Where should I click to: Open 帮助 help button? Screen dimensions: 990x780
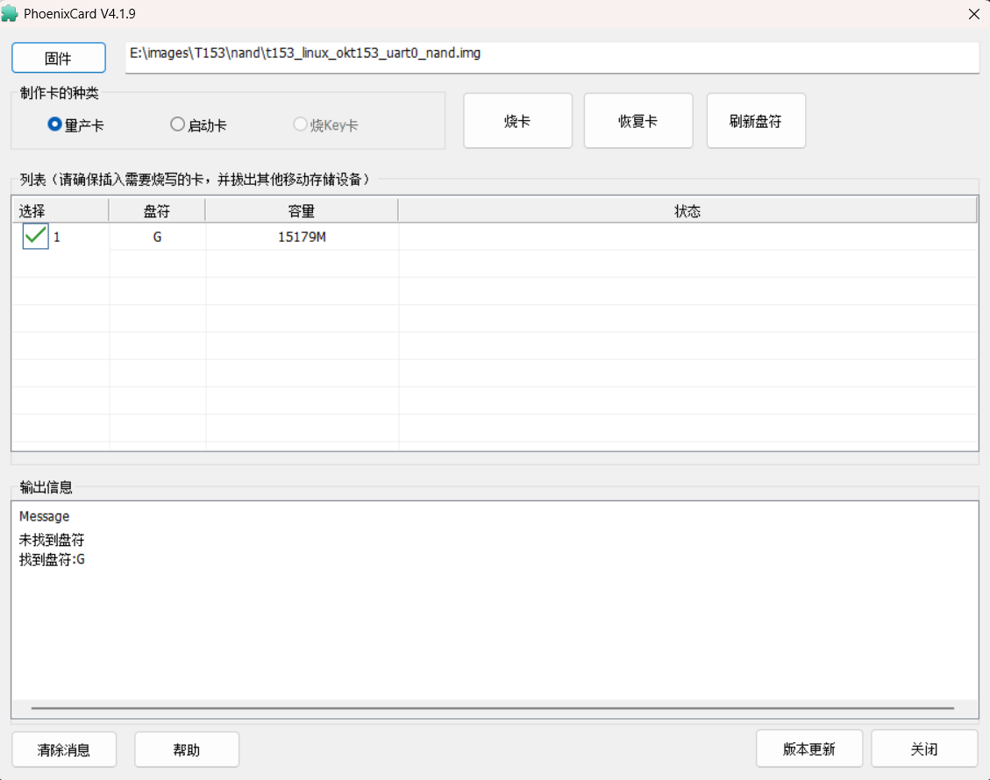point(187,749)
